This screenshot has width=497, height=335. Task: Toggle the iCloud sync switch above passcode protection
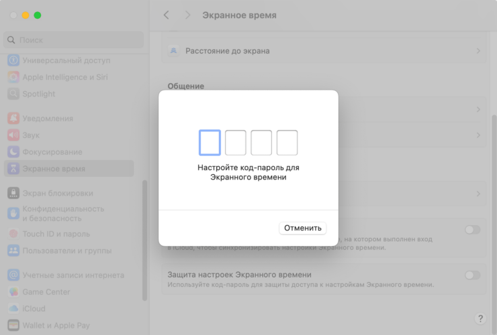pos(472,230)
